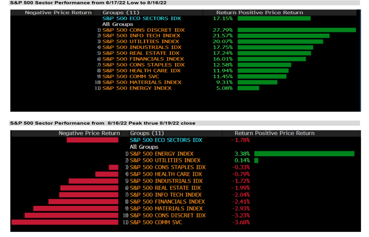Click the -1.72% return value

pyautogui.click(x=241, y=181)
